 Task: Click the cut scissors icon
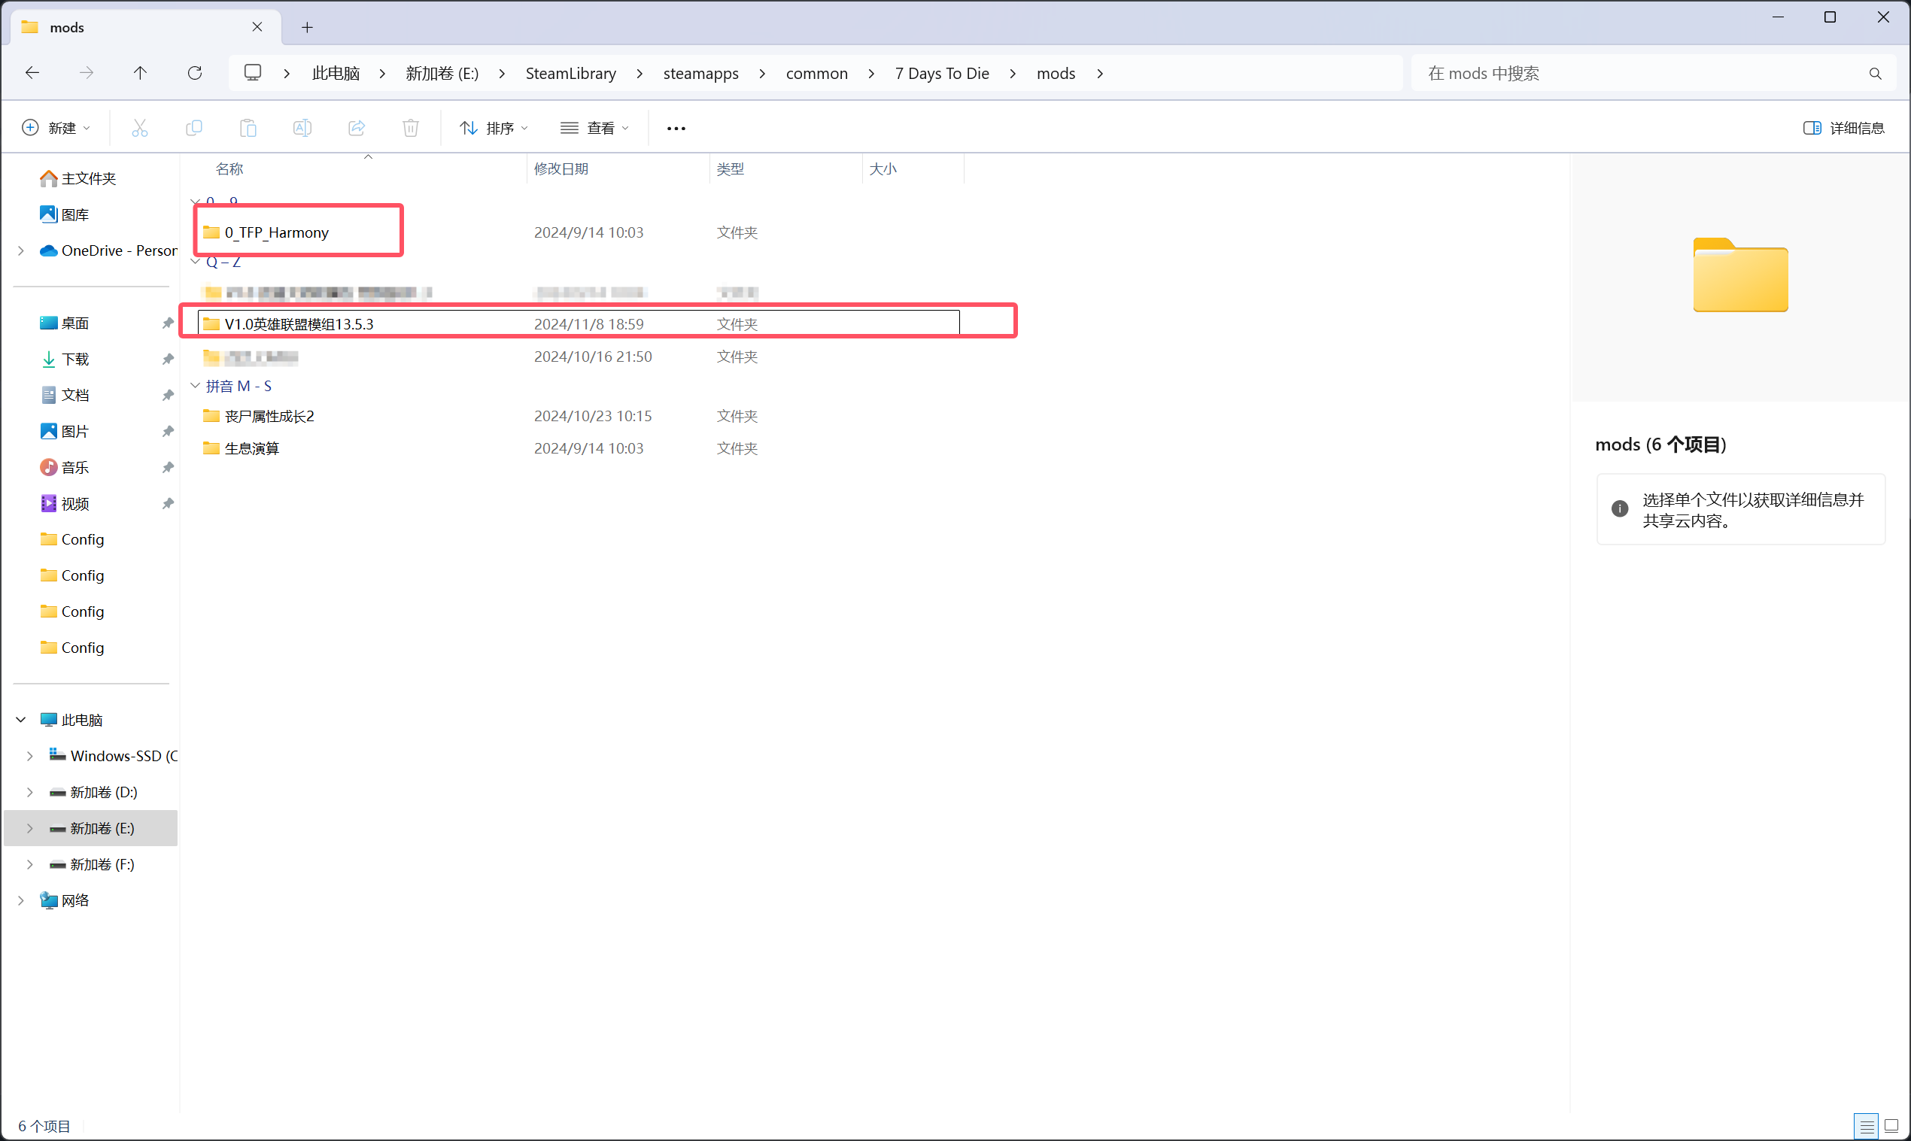pos(139,128)
